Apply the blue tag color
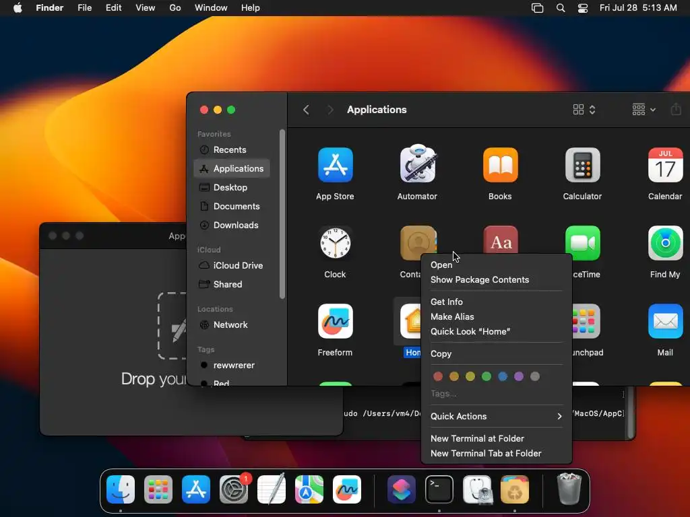This screenshot has height=517, width=690. tap(503, 376)
